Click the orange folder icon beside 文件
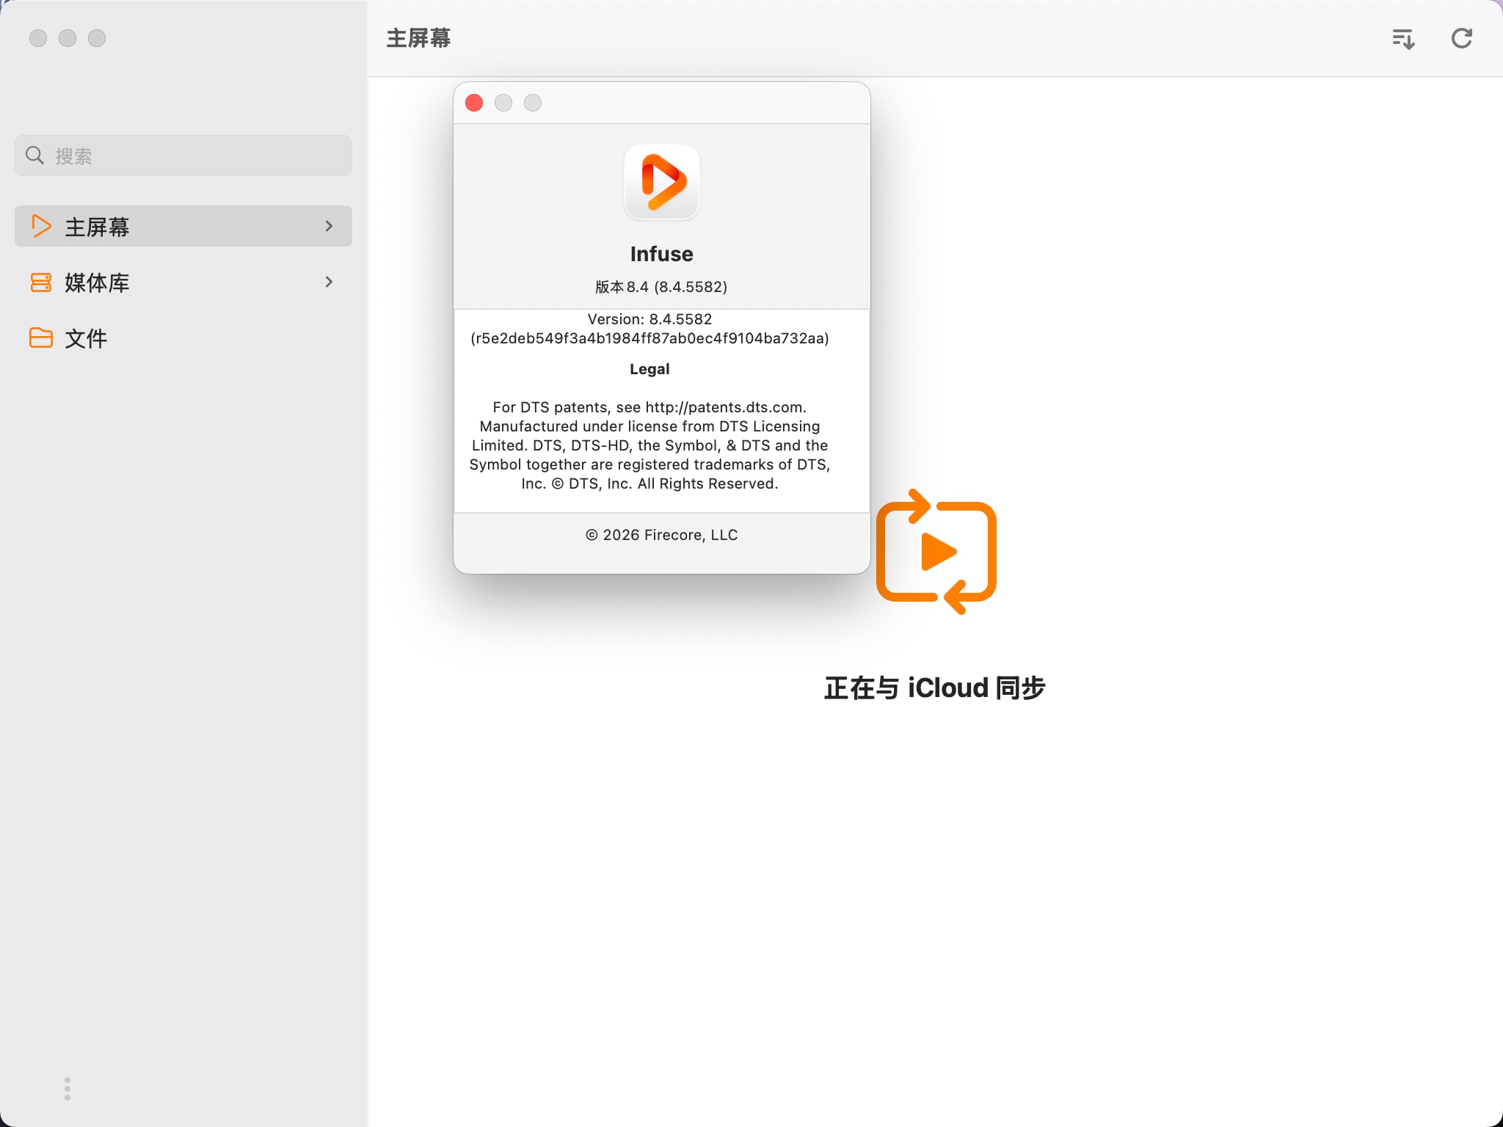The width and height of the screenshot is (1503, 1127). pyautogui.click(x=41, y=338)
